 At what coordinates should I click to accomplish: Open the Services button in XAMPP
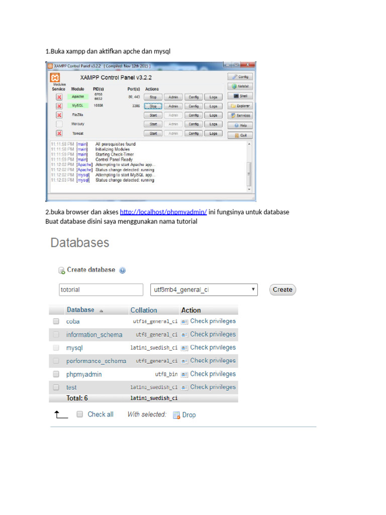coord(240,115)
